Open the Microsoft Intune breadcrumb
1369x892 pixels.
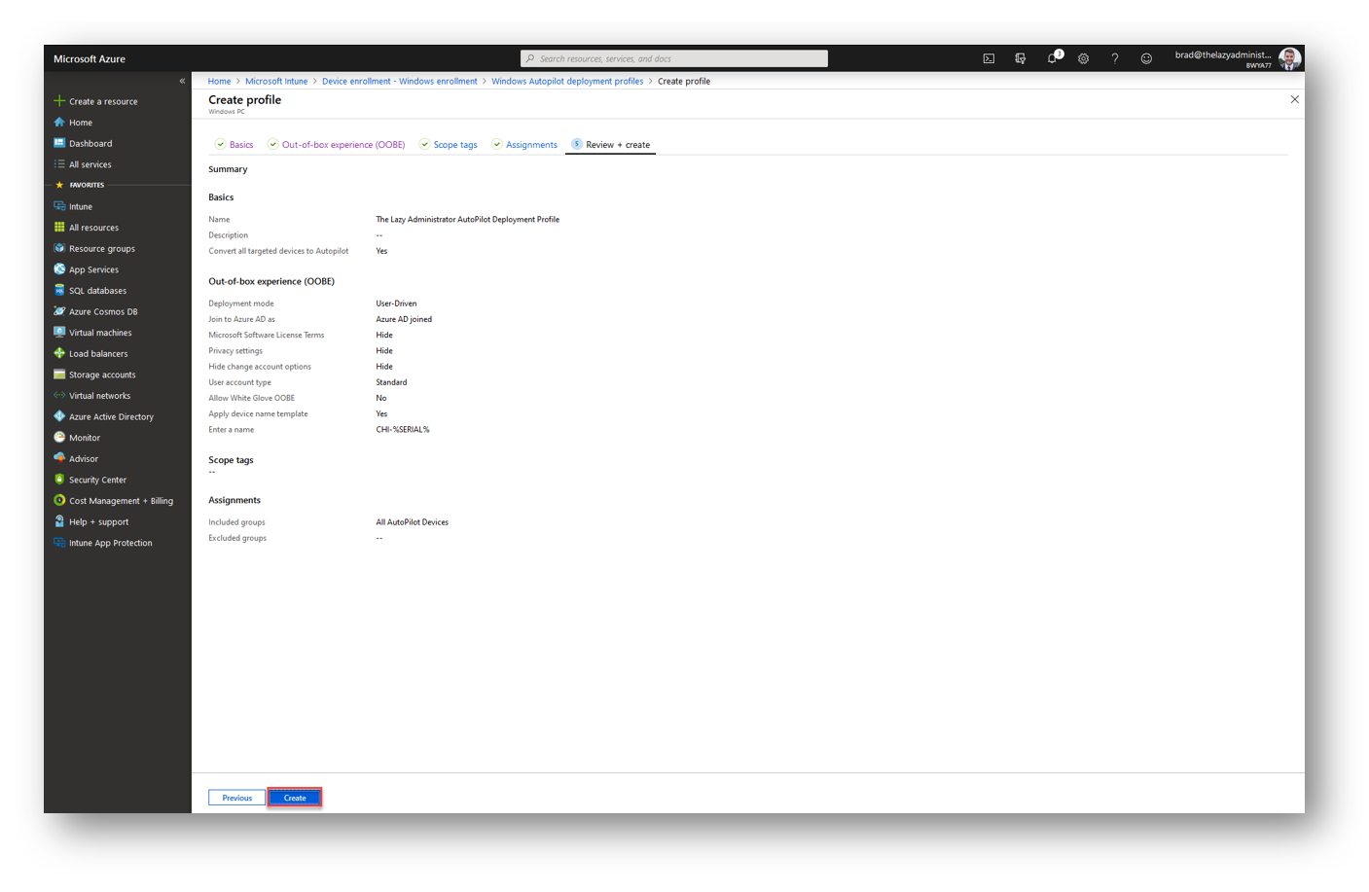pyautogui.click(x=276, y=81)
